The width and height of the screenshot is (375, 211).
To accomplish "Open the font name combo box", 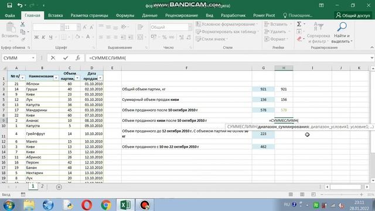I will [48, 28].
